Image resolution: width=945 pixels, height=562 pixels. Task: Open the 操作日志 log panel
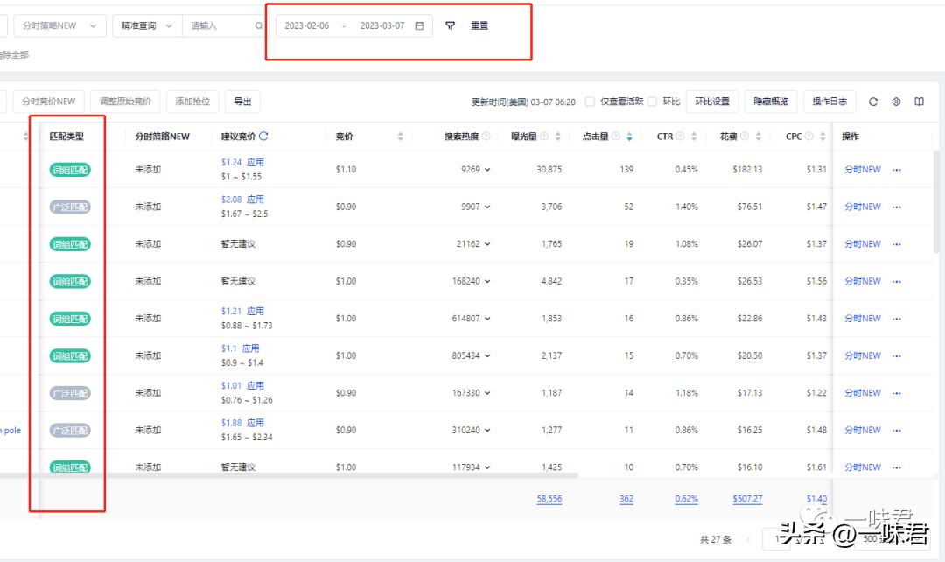pyautogui.click(x=829, y=102)
